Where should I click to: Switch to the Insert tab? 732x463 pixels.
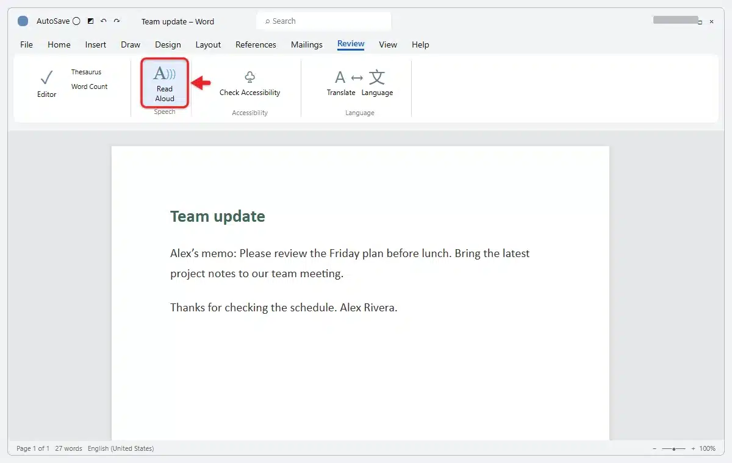96,44
